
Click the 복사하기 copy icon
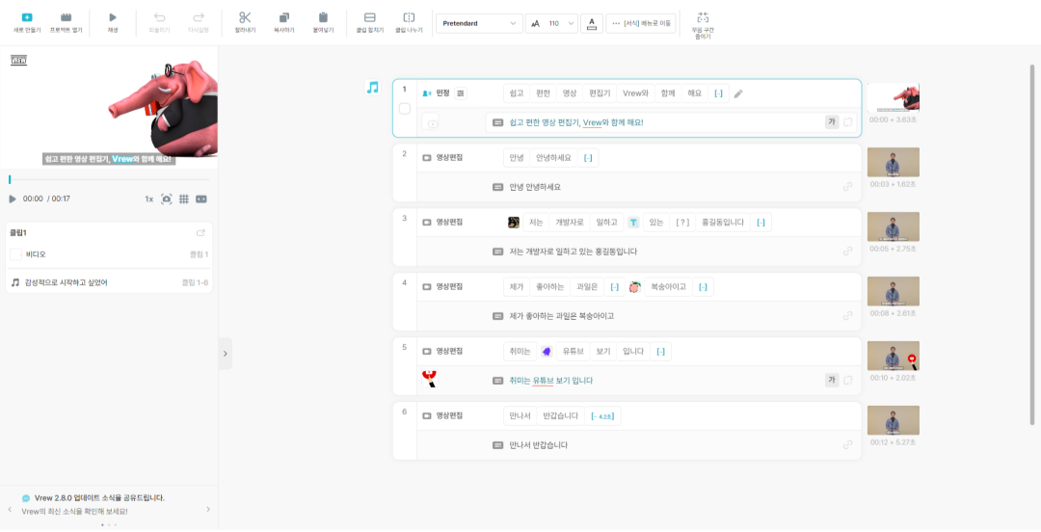[x=284, y=17]
